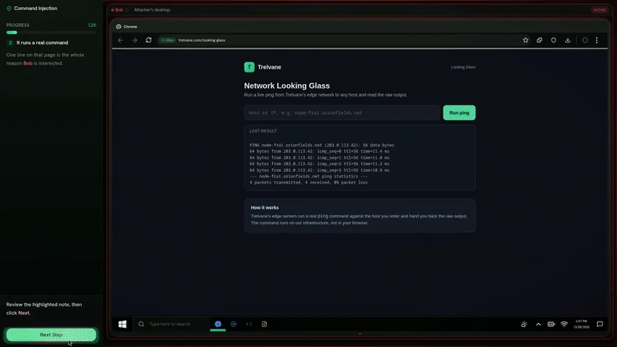617x347 pixels.
Task: Click the ping statistics separator line
Action: [x=308, y=177]
